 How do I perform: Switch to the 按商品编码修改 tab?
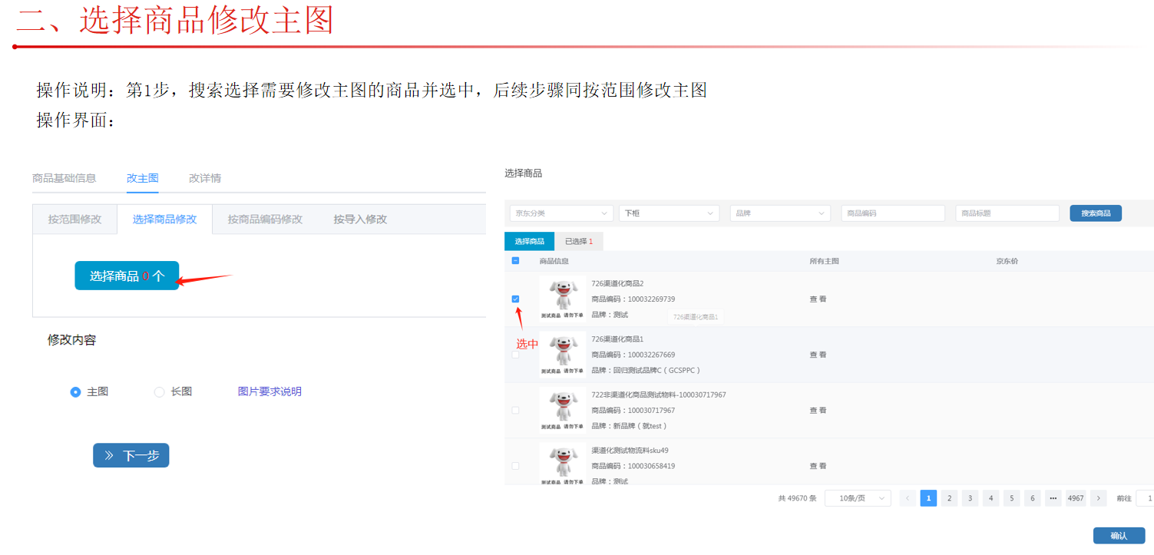point(265,220)
